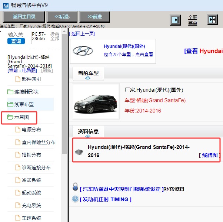
Task: Open 冷却系统 document
Action: click(x=31, y=180)
